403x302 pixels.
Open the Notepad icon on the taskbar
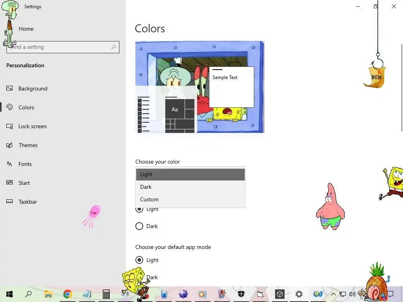[87, 294]
